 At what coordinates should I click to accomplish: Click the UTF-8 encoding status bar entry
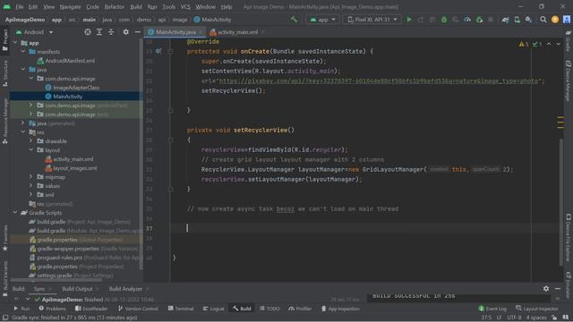coord(514,318)
